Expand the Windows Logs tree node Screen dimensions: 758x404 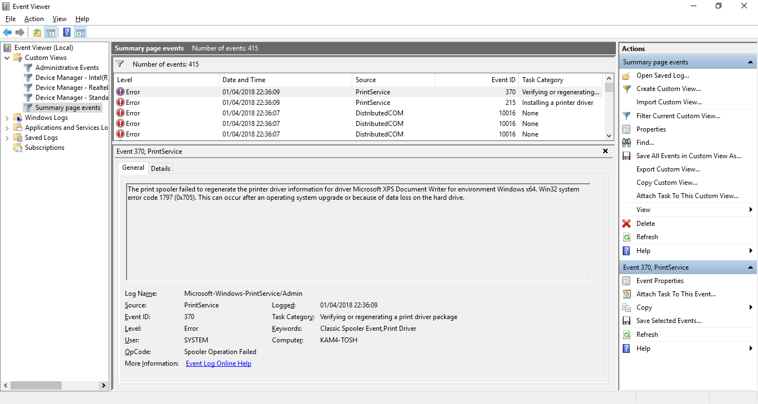(7, 118)
